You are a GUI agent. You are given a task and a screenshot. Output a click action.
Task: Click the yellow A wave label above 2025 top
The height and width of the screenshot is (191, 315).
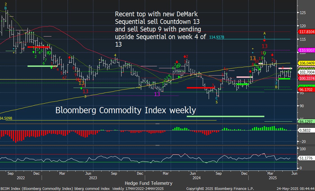point(265,33)
